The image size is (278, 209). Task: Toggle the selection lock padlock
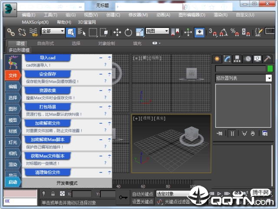53,194
